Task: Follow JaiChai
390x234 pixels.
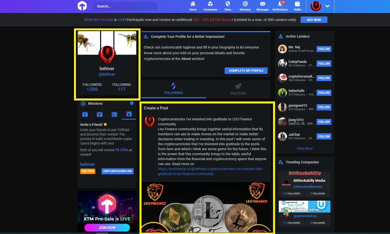Action: tap(324, 136)
